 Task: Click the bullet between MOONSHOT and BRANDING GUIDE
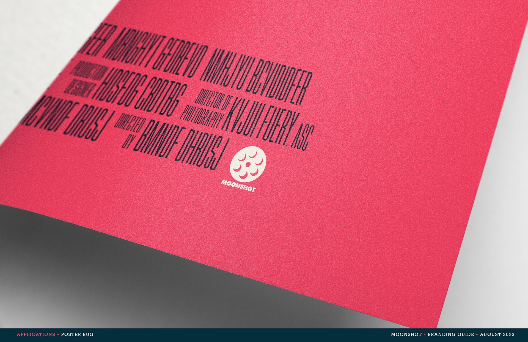tap(425, 334)
